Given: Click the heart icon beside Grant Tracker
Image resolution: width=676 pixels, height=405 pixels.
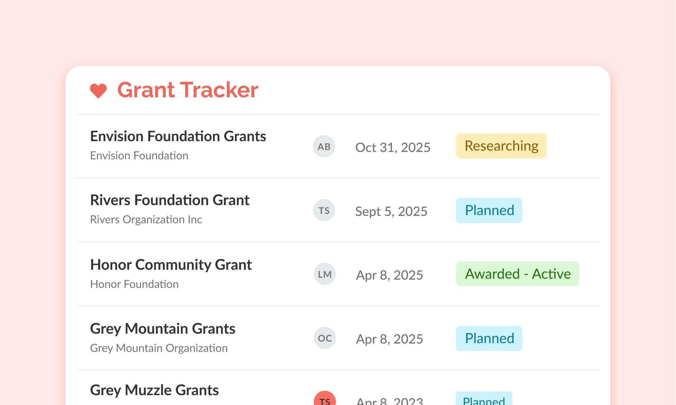Looking at the screenshot, I should point(98,90).
